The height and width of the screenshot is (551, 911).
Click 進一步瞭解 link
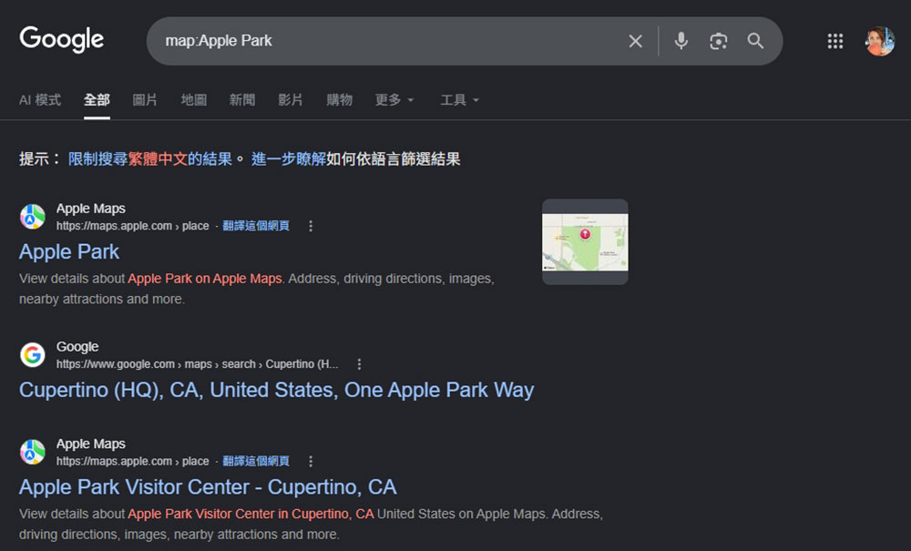288,159
